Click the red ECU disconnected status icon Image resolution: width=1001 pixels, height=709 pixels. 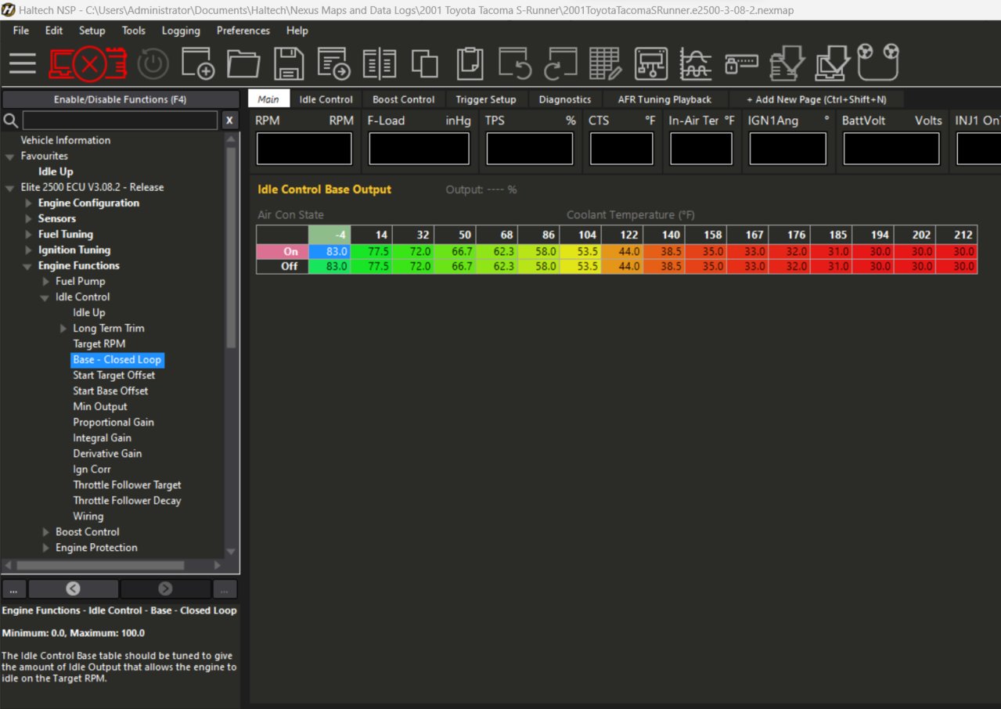88,63
